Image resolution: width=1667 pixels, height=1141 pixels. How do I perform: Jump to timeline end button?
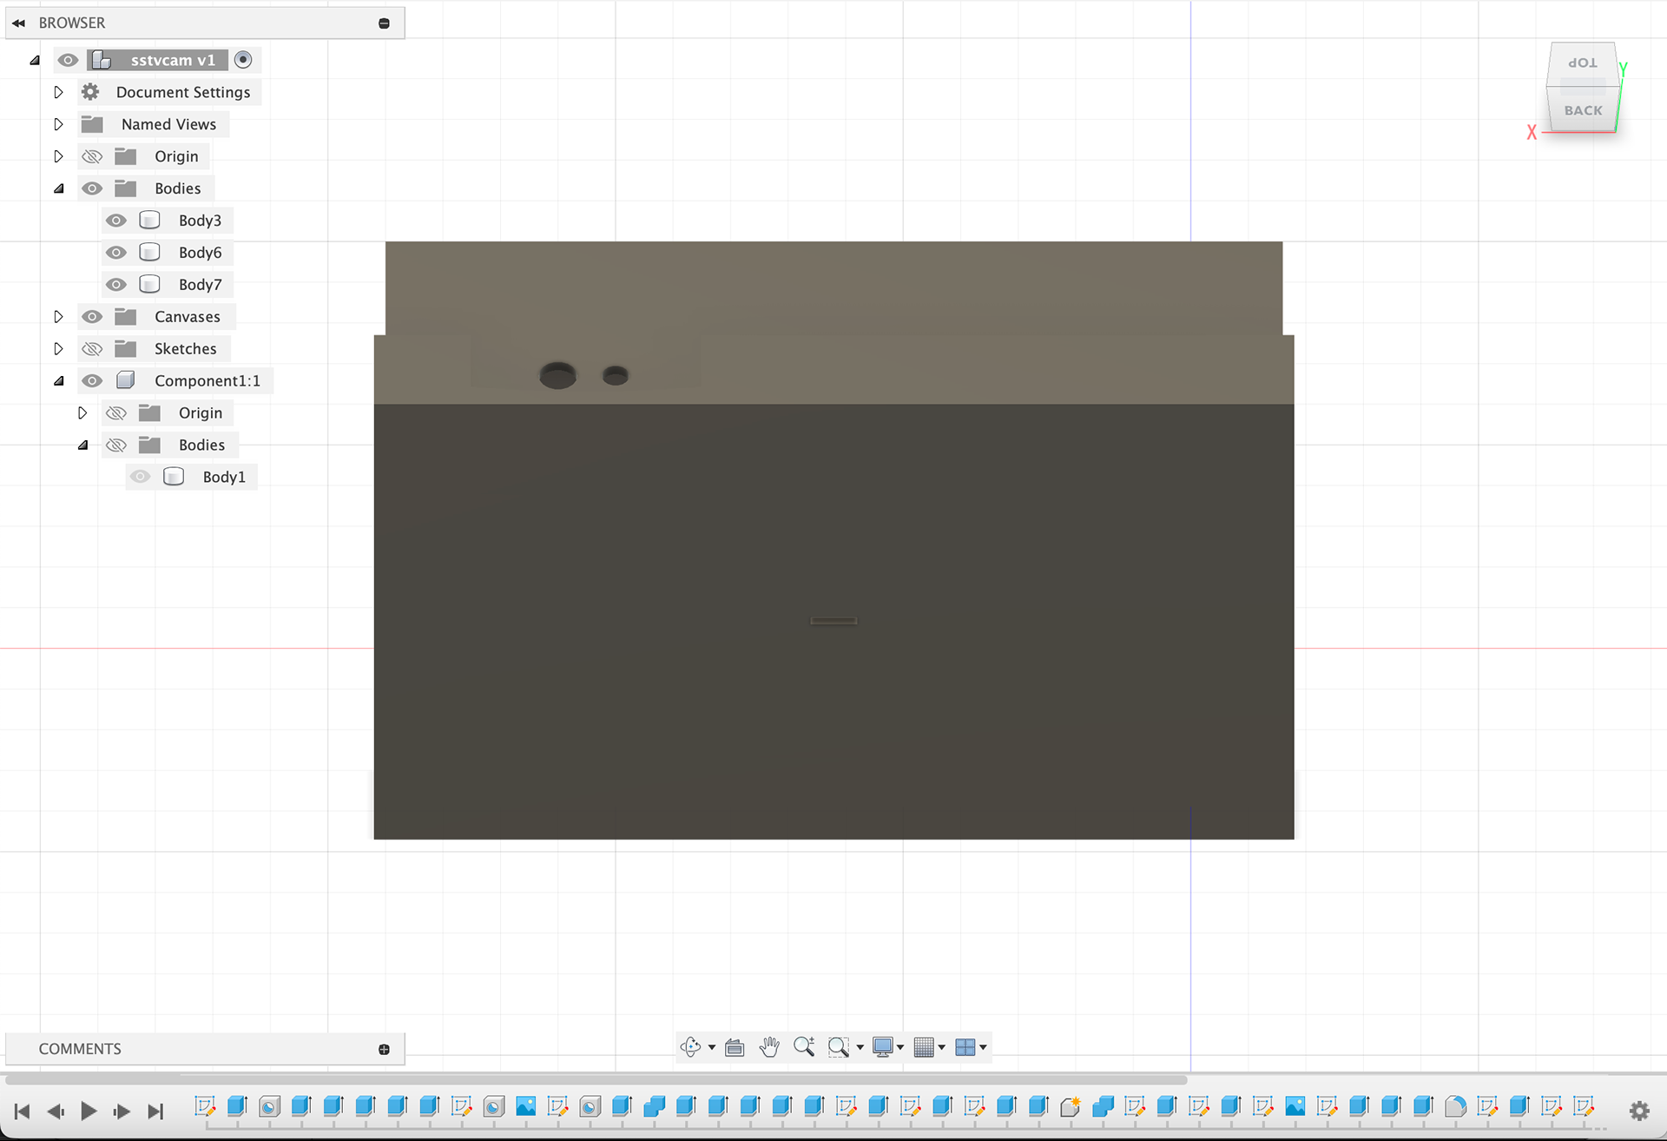tap(155, 1111)
